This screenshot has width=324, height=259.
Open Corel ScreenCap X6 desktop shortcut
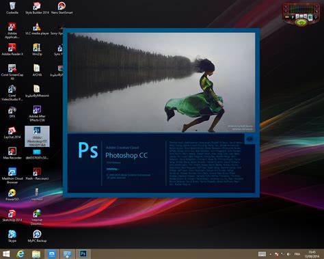pos(12,72)
